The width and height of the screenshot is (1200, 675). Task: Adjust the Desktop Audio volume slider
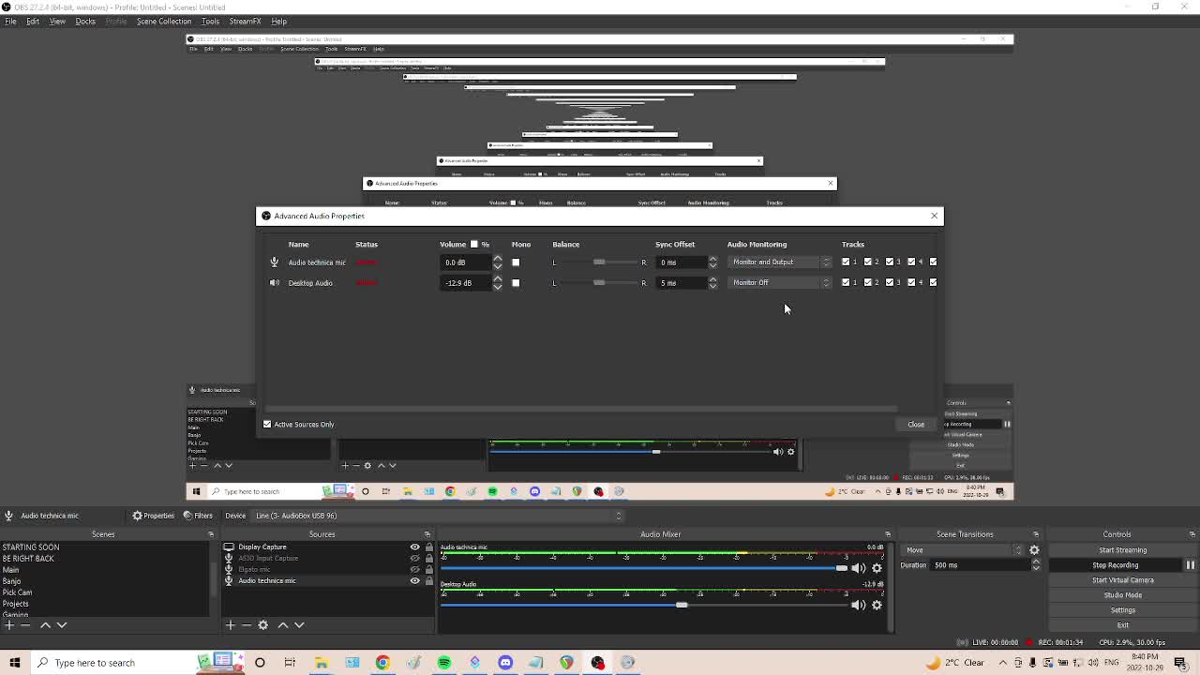click(682, 605)
